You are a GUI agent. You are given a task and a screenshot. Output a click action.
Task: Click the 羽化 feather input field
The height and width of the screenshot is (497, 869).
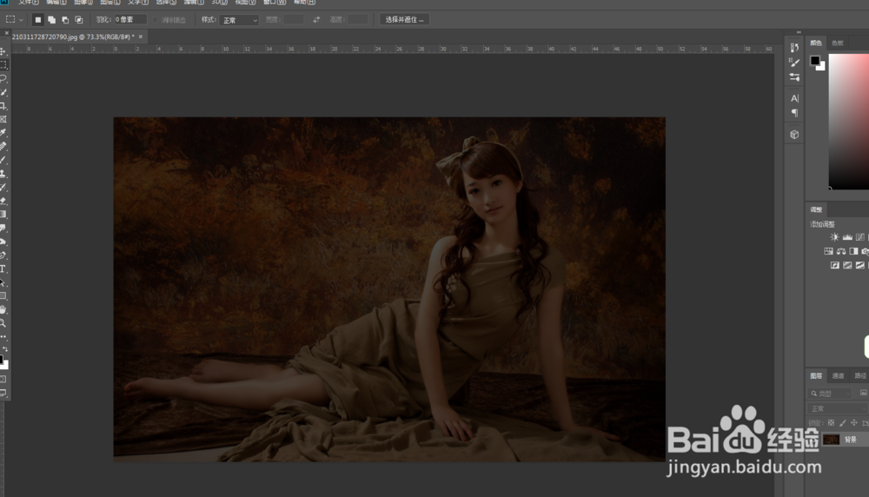point(130,19)
